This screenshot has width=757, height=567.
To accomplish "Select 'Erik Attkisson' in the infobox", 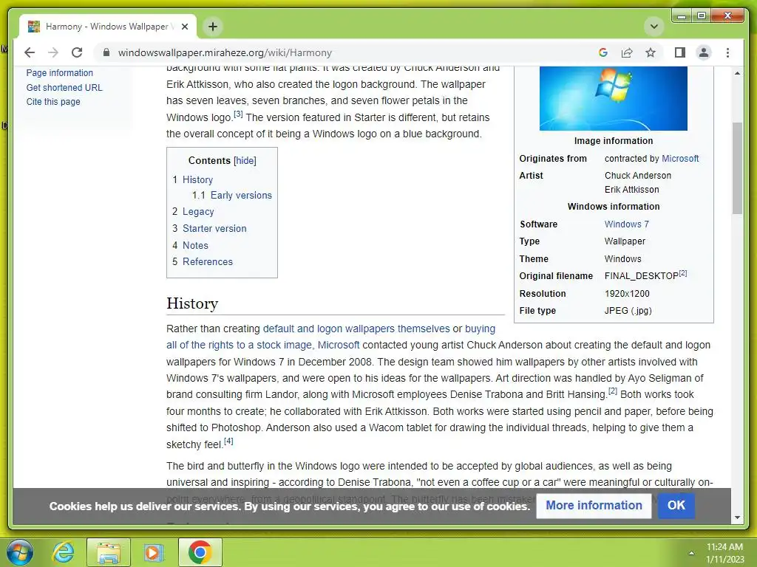I will click(631, 190).
